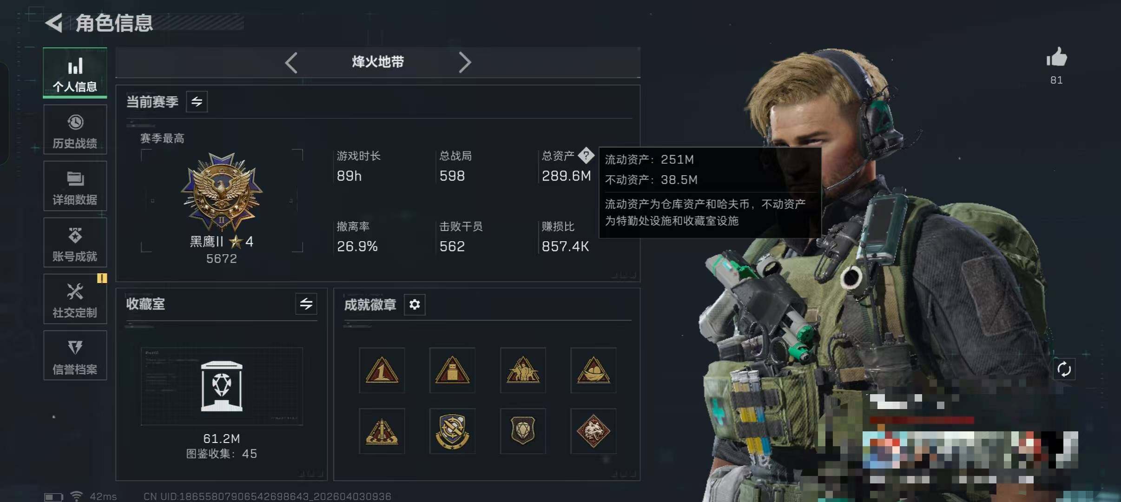Screen dimensions: 1121x502
Task: Like the profile with the thumbs-up icon
Action: (1056, 58)
